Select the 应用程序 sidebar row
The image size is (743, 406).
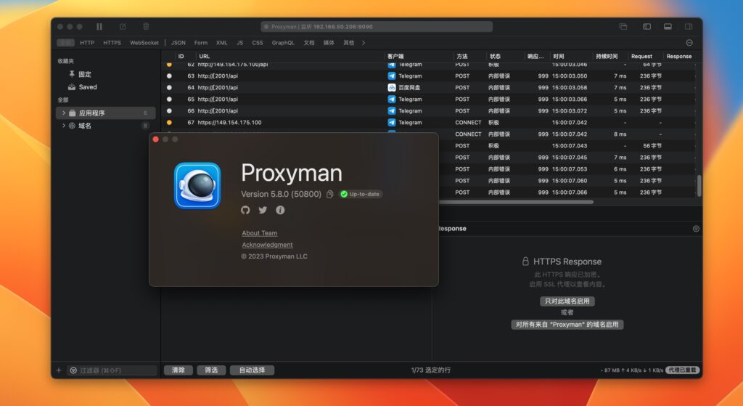coord(106,113)
